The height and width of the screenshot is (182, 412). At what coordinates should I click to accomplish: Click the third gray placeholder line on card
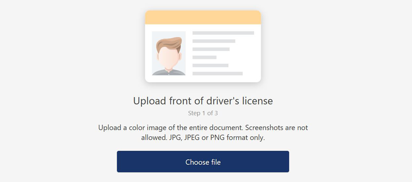(211, 49)
